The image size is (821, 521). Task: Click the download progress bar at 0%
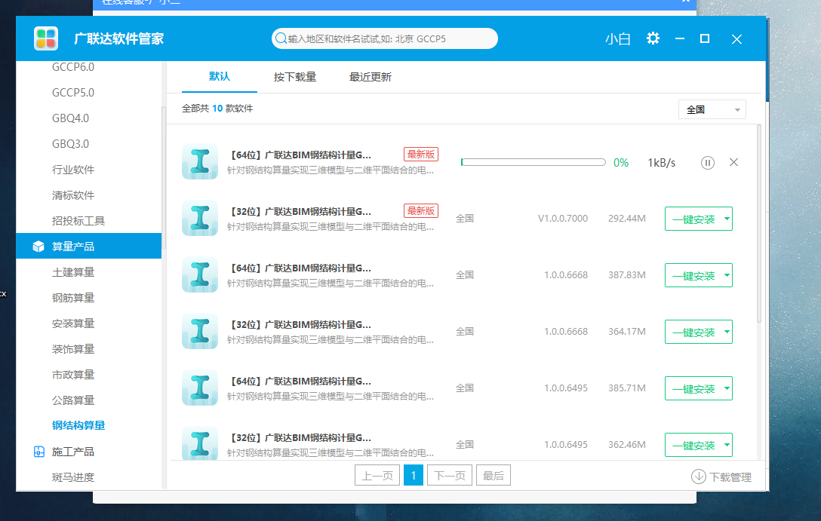coord(533,162)
